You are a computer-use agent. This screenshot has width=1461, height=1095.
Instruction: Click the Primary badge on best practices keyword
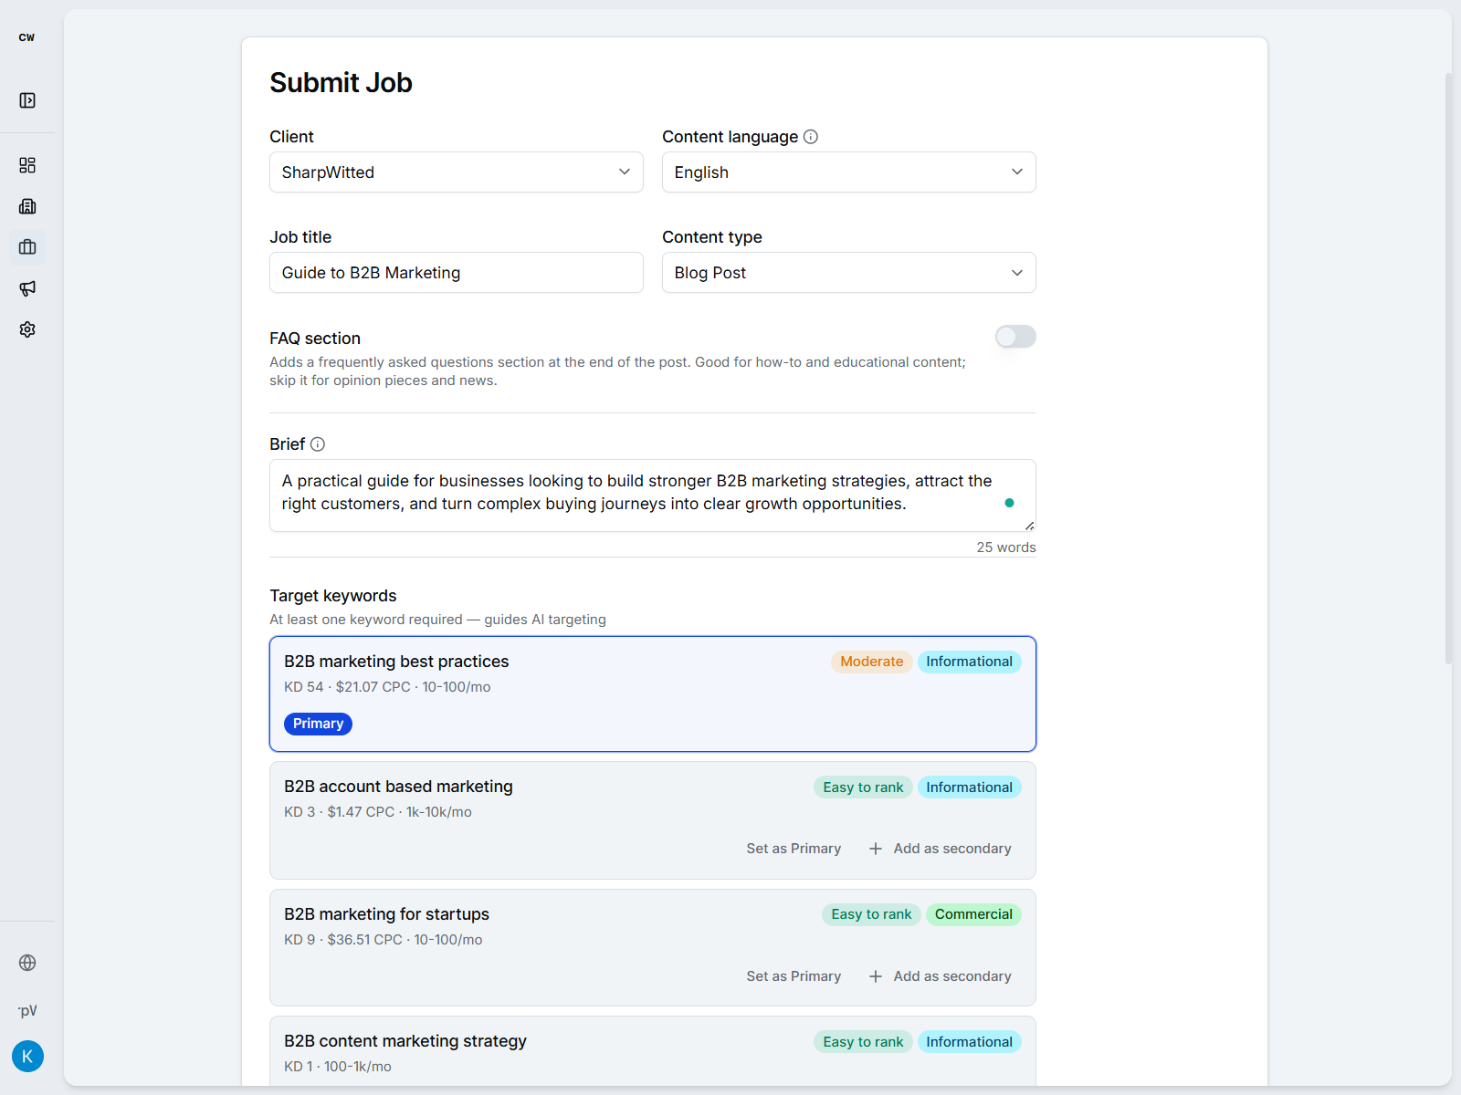click(x=318, y=724)
